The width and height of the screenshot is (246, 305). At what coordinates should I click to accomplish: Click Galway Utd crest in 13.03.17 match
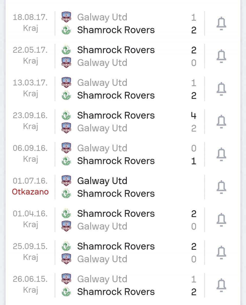(x=66, y=82)
